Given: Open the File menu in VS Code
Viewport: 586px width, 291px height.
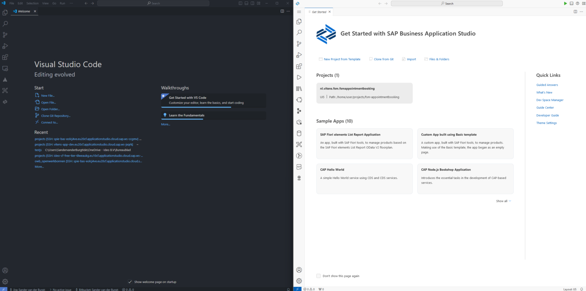Looking at the screenshot, I should click(11, 3).
